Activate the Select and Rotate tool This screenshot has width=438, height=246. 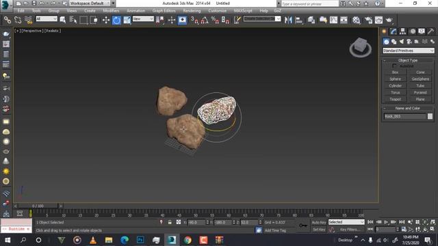[x=116, y=20]
